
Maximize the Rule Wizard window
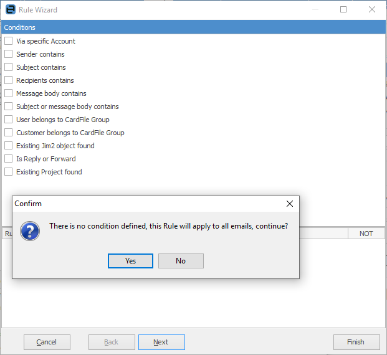[x=343, y=9]
